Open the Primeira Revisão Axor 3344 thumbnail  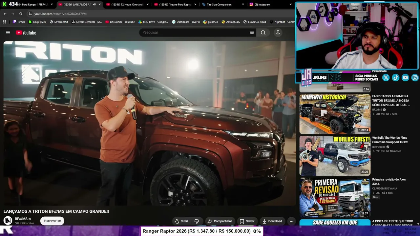335,197
